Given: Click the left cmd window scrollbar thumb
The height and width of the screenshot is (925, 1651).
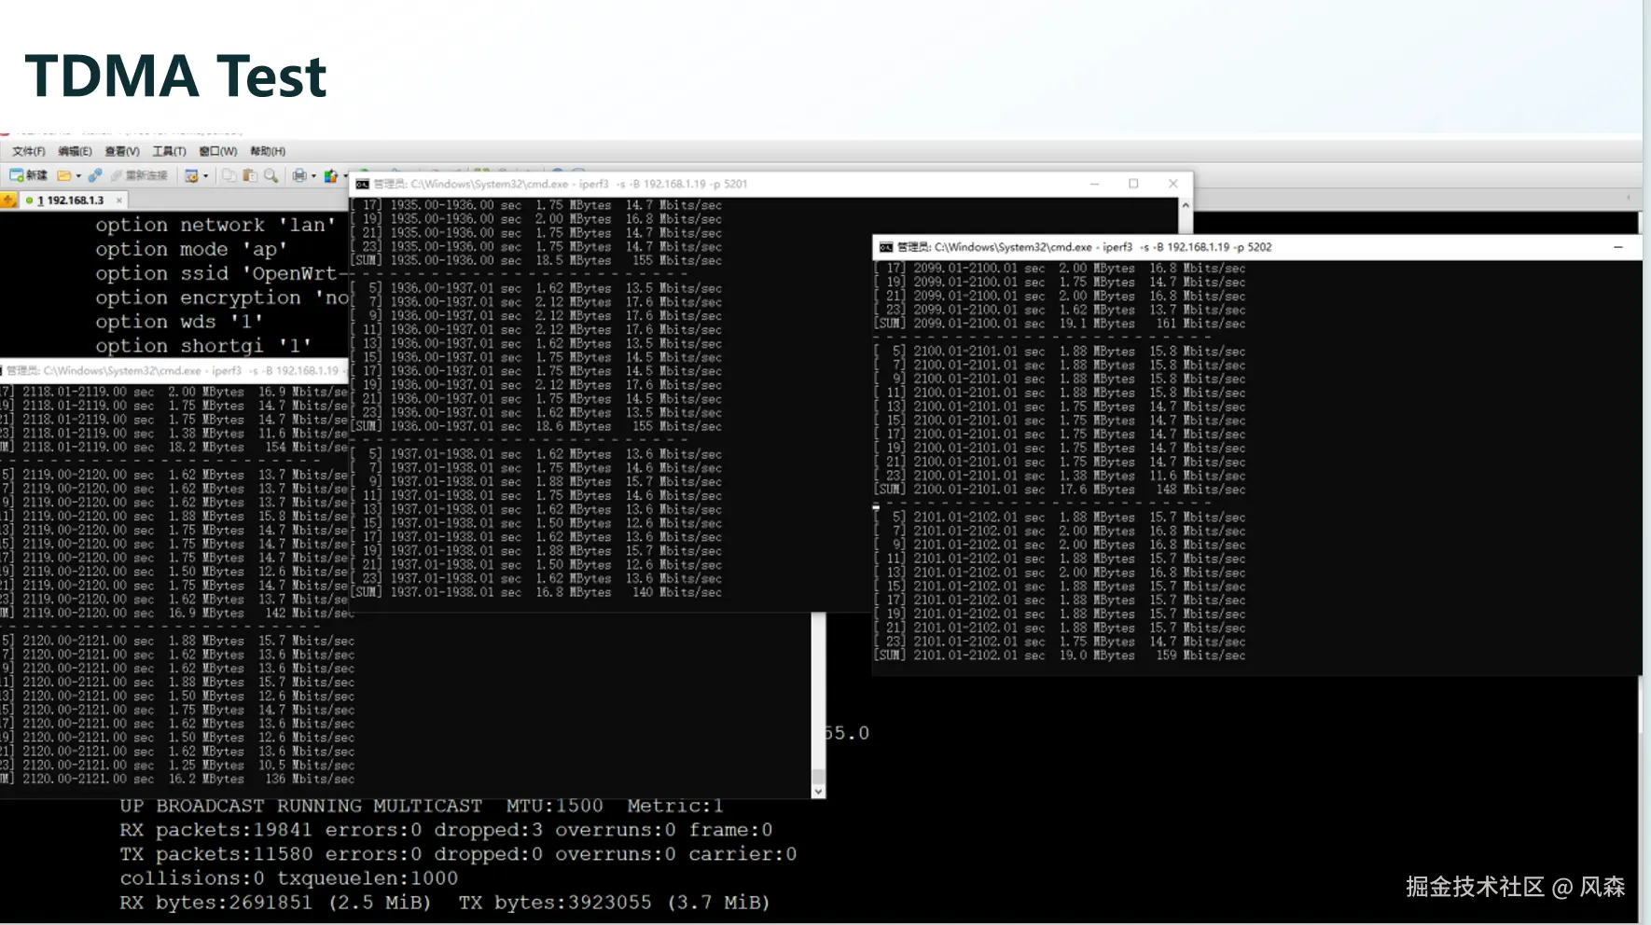Looking at the screenshot, I should pyautogui.click(x=818, y=776).
